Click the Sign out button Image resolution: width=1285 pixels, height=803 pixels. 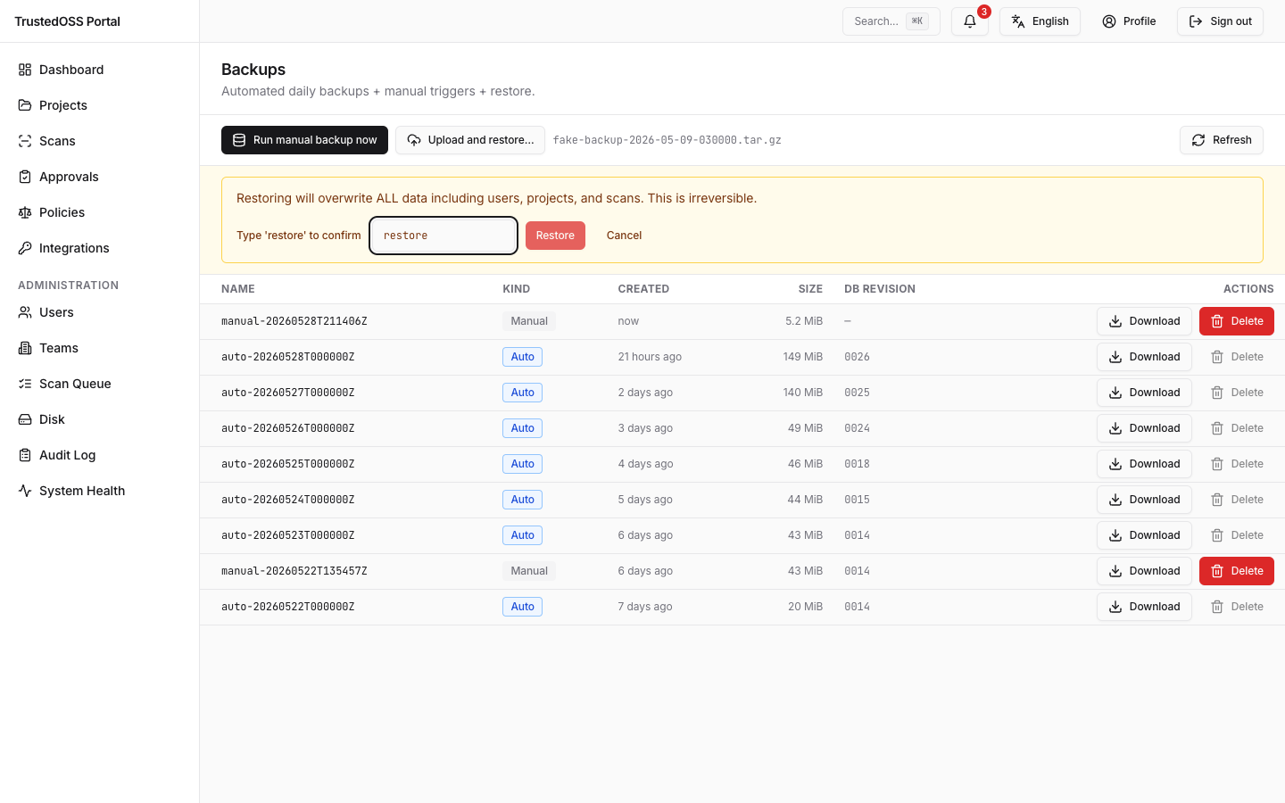1220,21
